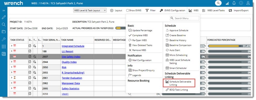Screen dimensions: 256x100
Task: Expand the left sidebar with double chevron
Action: click(x=3, y=10)
